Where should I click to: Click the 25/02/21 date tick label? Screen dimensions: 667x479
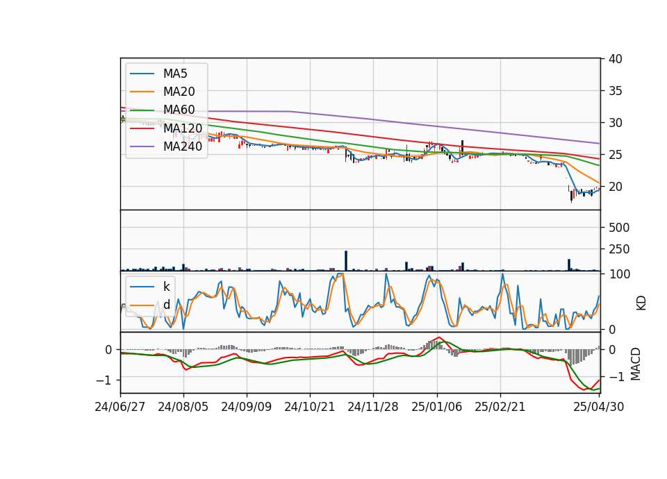[500, 407]
